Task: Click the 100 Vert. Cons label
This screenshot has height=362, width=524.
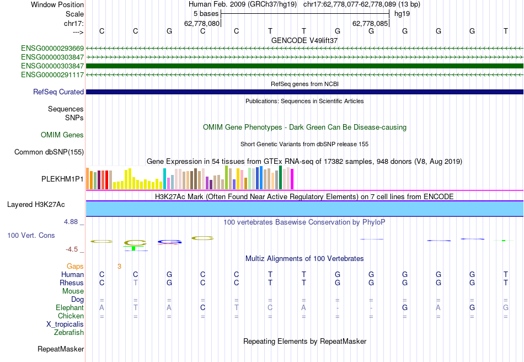Action: coord(31,236)
